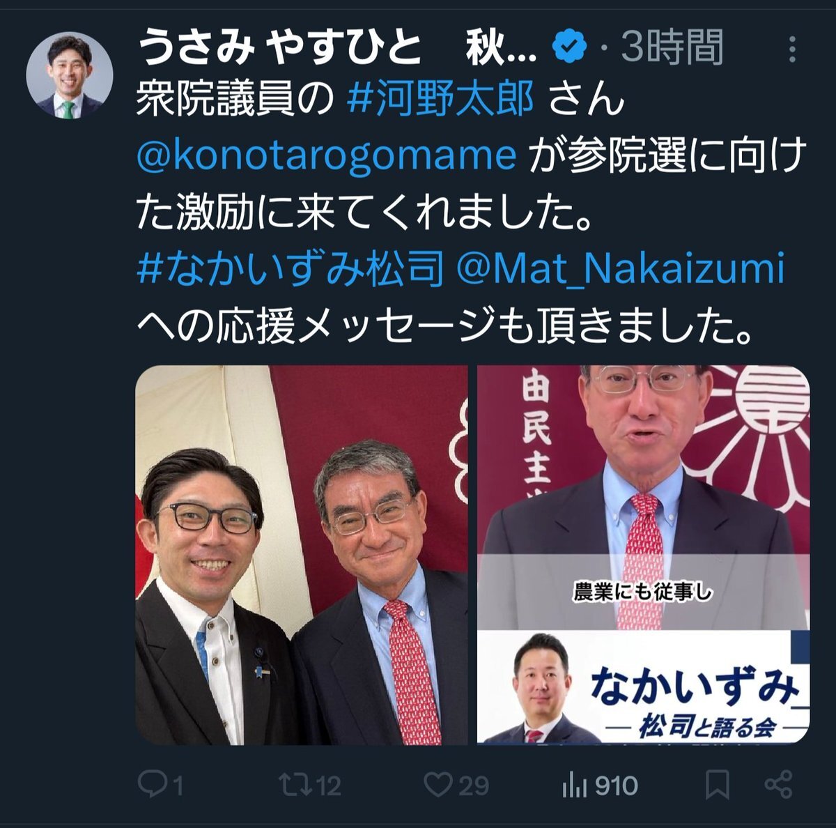View analytics bar chart icon showing 910

pos(575,785)
